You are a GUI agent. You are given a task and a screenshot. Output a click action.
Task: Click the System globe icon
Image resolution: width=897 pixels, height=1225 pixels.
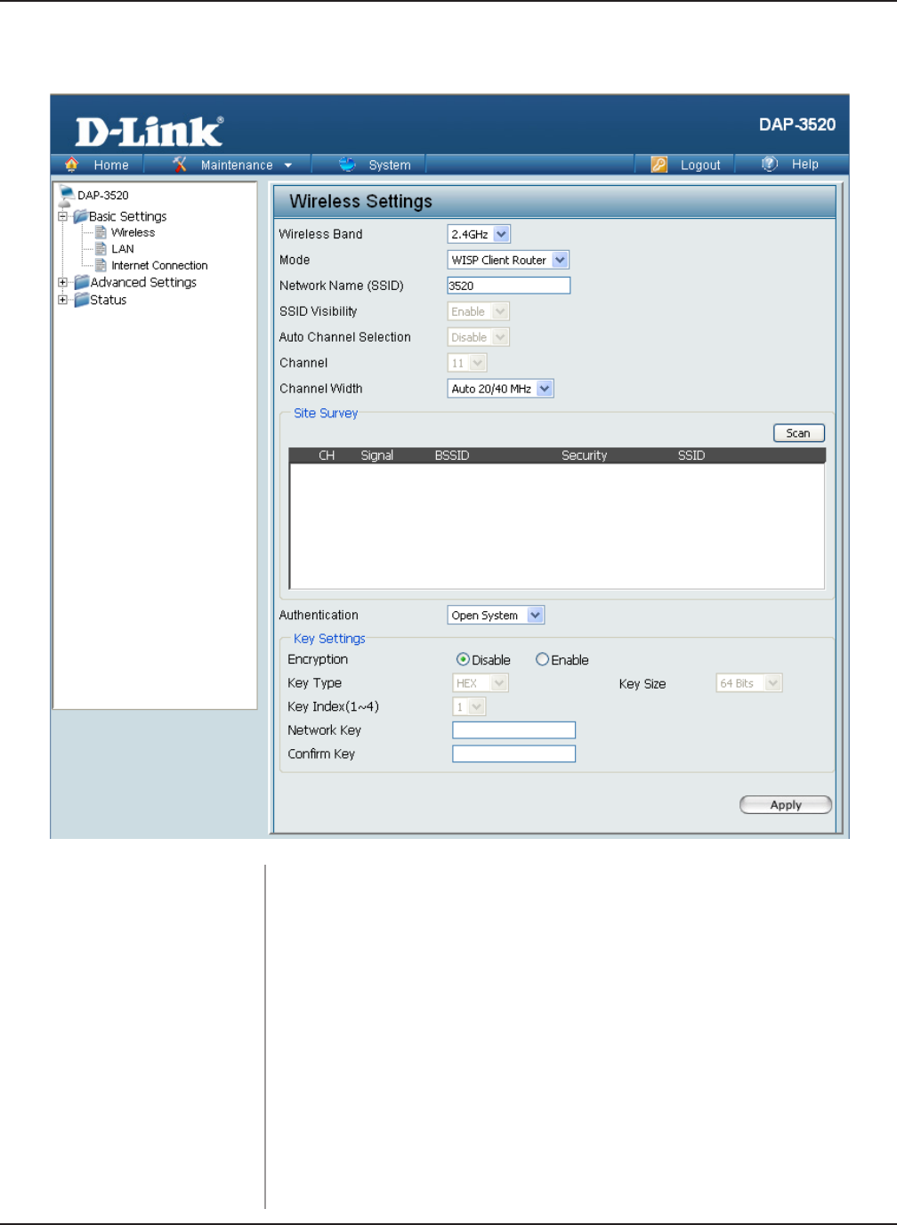[347, 165]
